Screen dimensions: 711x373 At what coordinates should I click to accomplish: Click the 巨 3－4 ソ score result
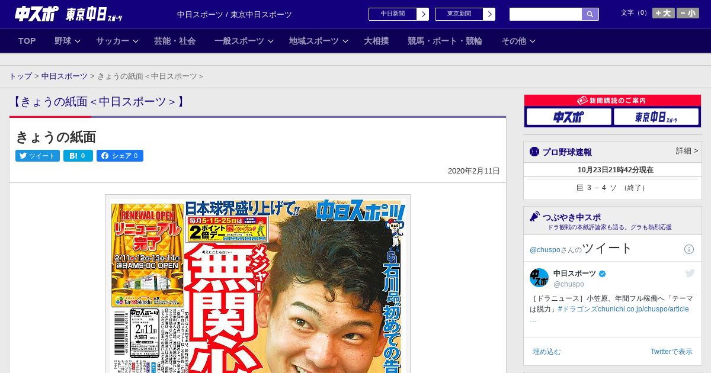(x=612, y=188)
